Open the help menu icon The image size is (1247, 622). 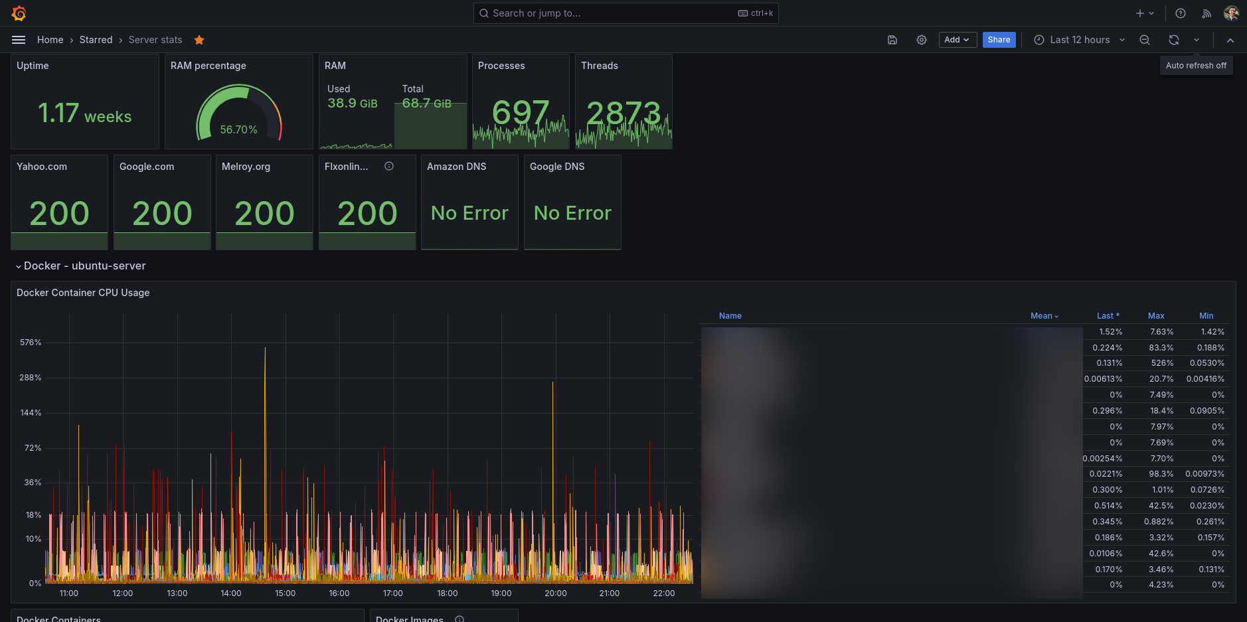point(1181,13)
